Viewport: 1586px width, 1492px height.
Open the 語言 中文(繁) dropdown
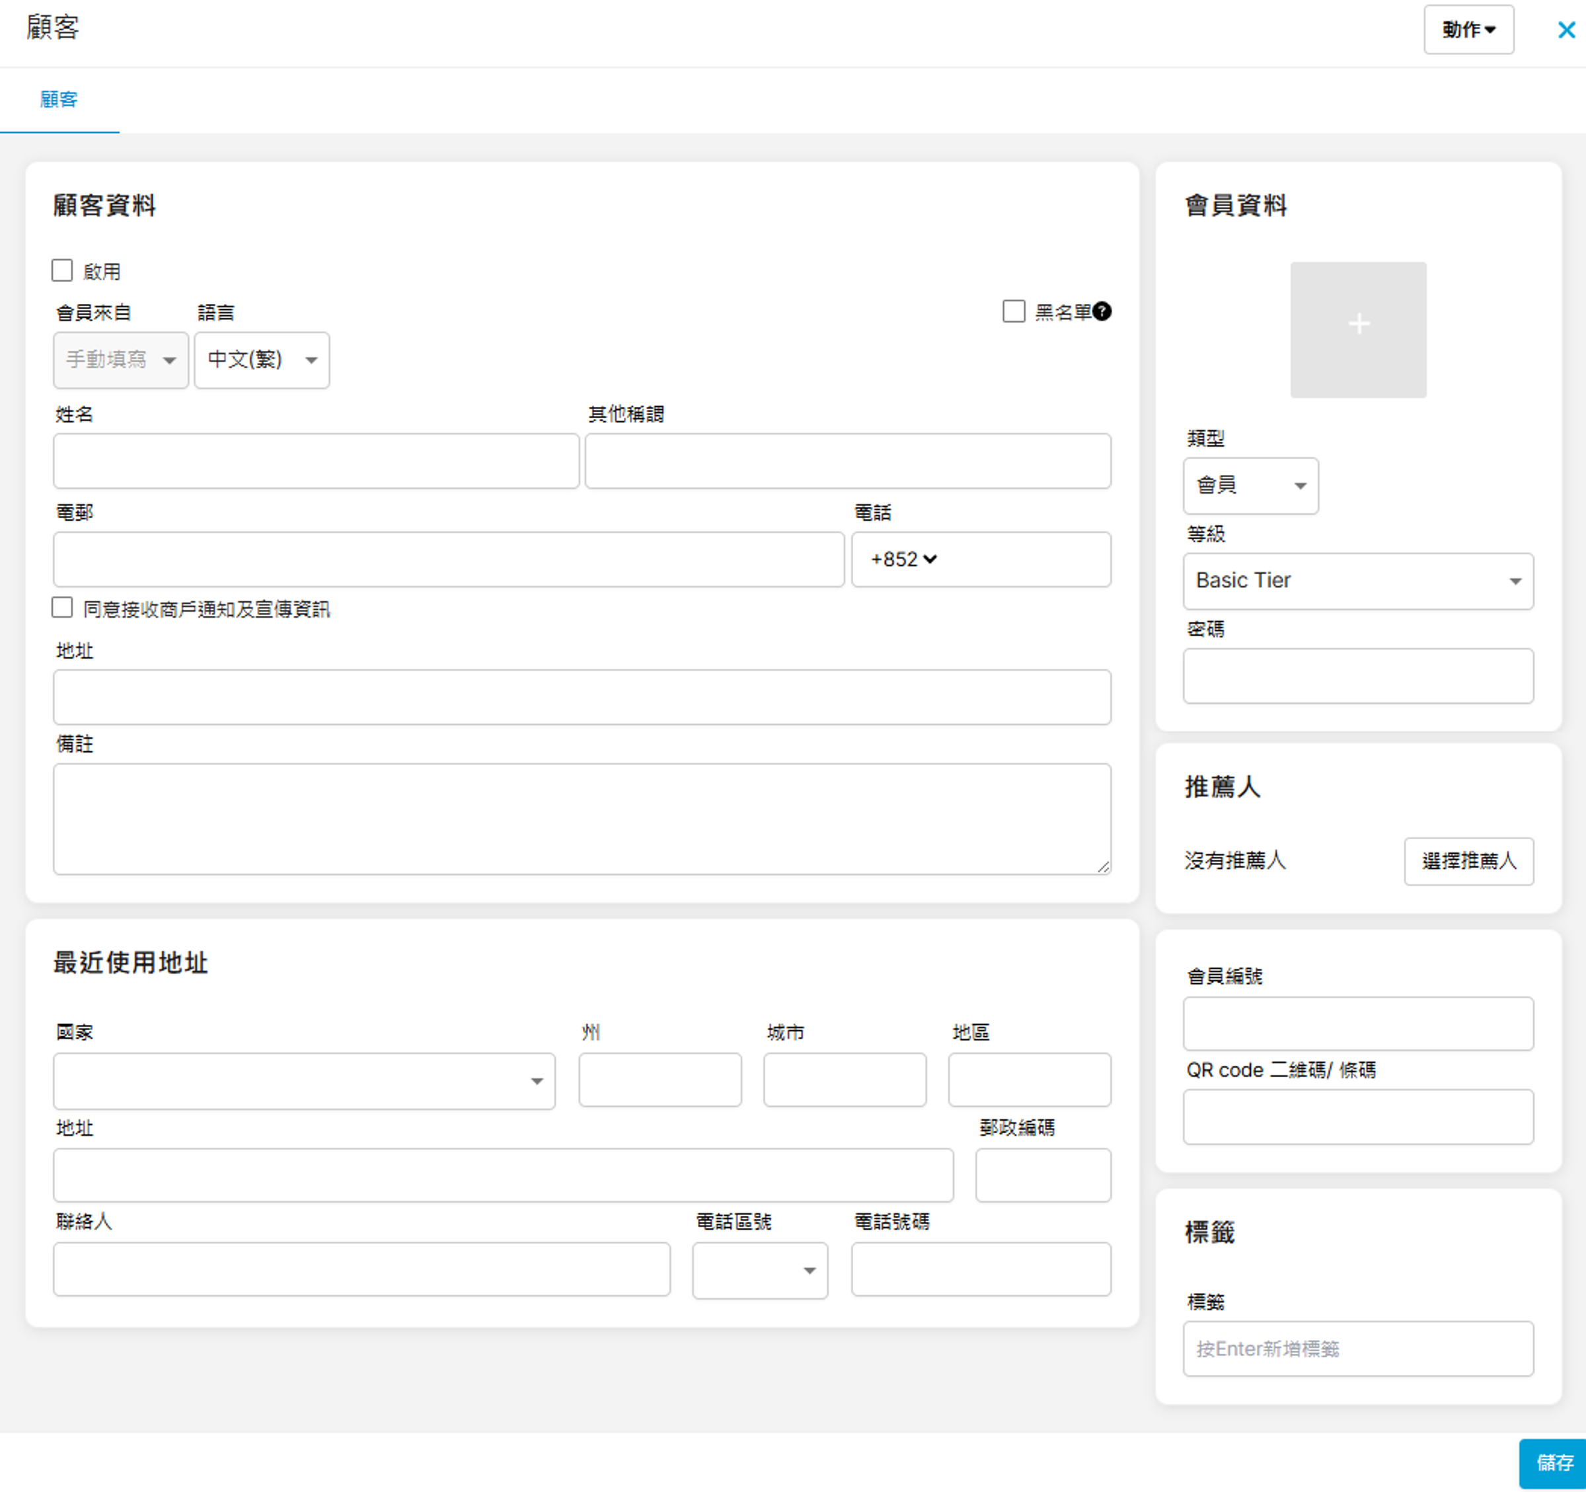coord(262,360)
